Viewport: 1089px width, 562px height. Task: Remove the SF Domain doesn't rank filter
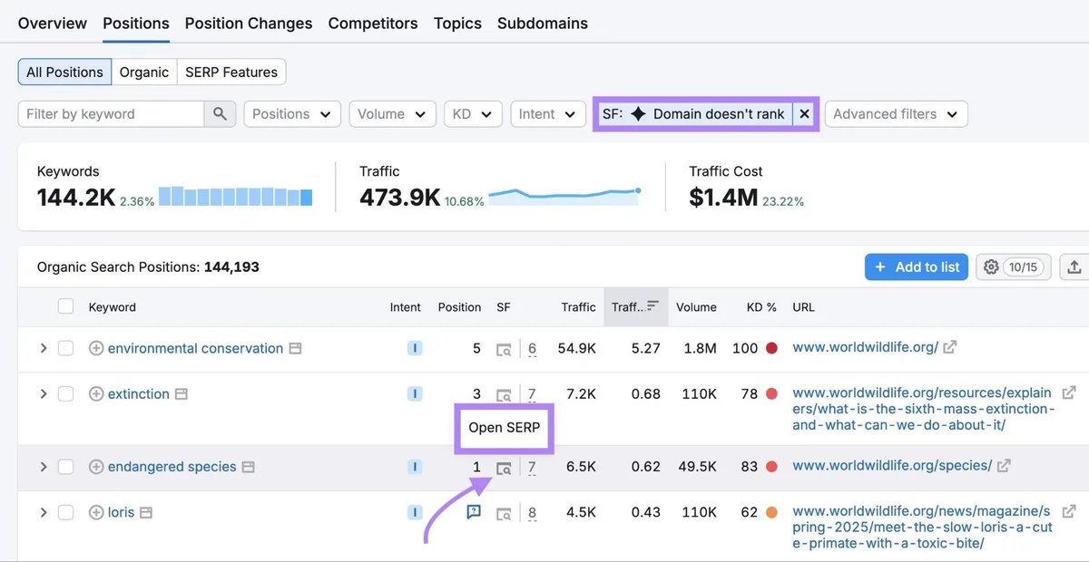tap(804, 113)
